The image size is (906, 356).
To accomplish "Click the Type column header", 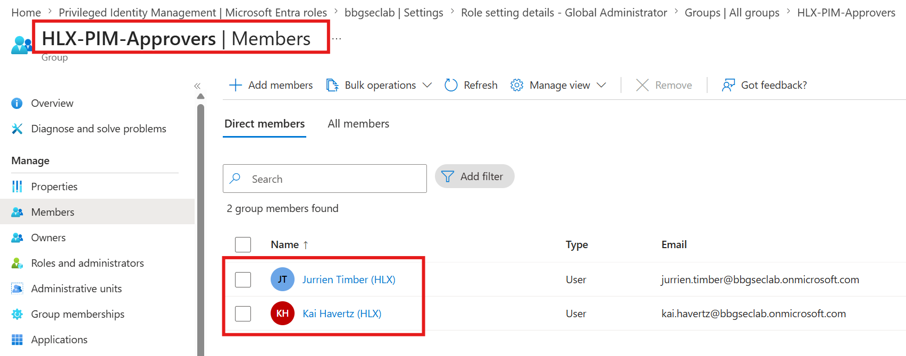I will click(x=577, y=244).
